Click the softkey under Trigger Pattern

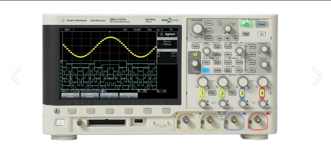coord(72,111)
